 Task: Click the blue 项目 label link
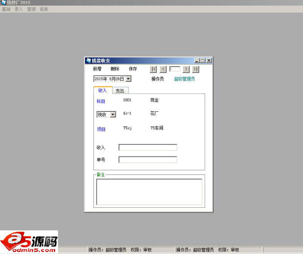pyautogui.click(x=101, y=129)
